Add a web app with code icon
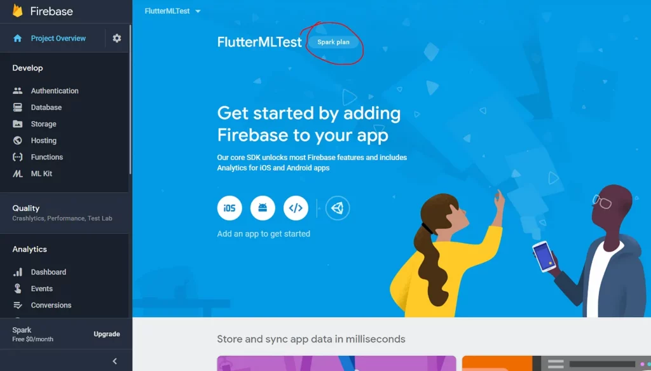Viewport: 651px width, 371px height. pos(296,208)
